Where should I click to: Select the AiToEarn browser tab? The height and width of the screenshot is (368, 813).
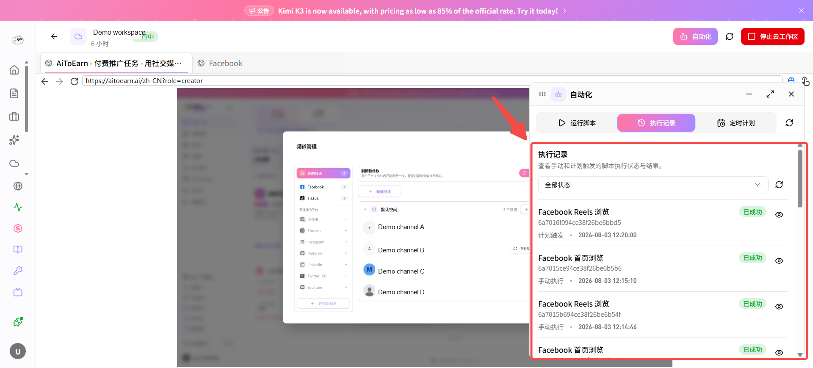point(116,63)
